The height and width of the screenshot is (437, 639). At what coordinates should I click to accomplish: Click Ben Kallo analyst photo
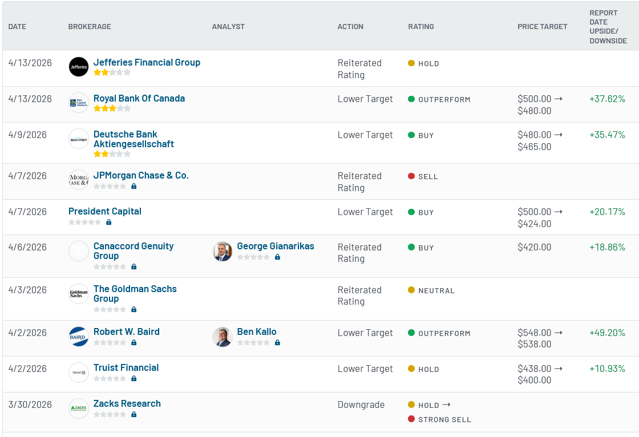[x=223, y=337]
